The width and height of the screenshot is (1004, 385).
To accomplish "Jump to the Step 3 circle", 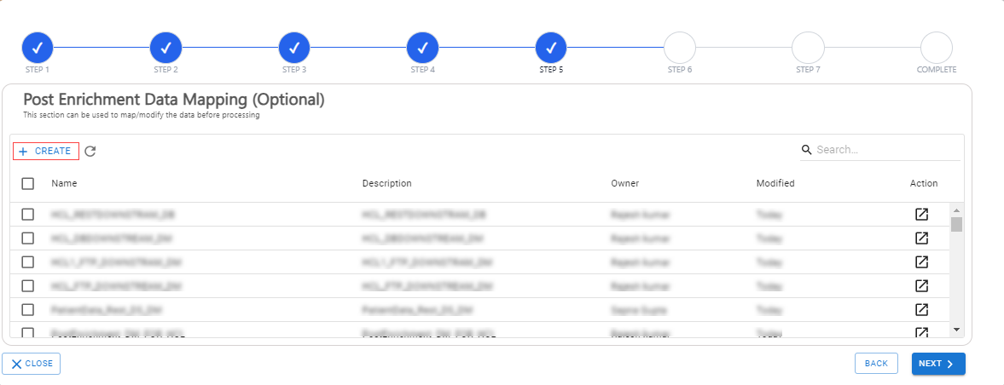I will (294, 48).
